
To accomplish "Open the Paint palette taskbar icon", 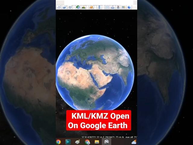I will 78,142.
